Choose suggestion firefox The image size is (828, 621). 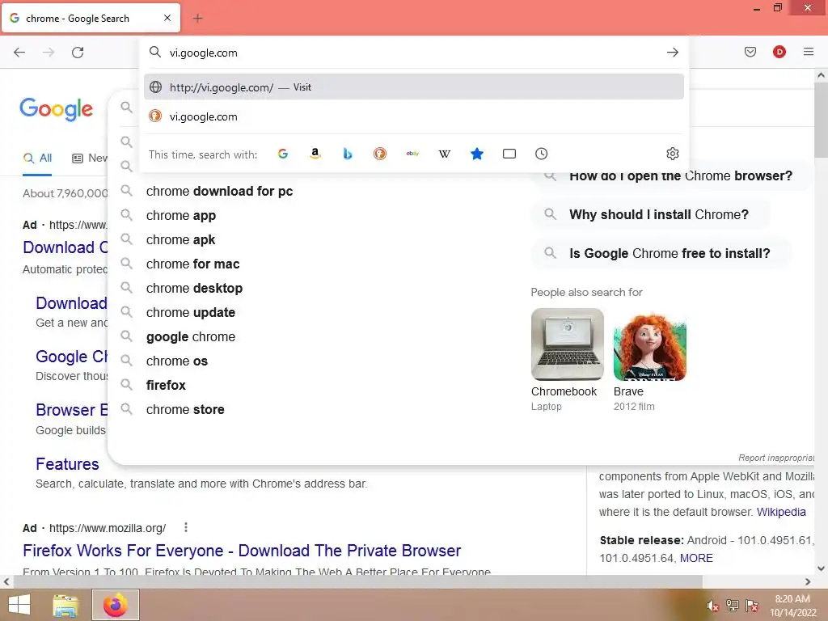tap(166, 386)
